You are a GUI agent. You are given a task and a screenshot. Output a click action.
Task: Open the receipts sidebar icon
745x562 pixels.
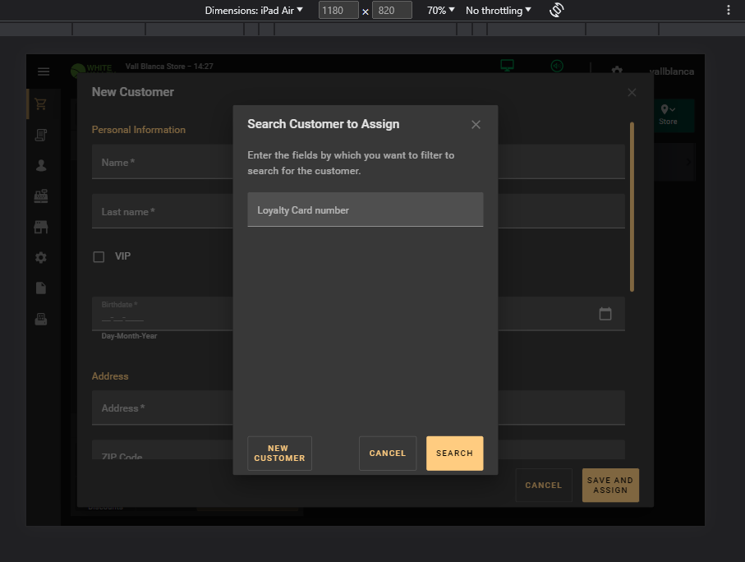pos(40,135)
